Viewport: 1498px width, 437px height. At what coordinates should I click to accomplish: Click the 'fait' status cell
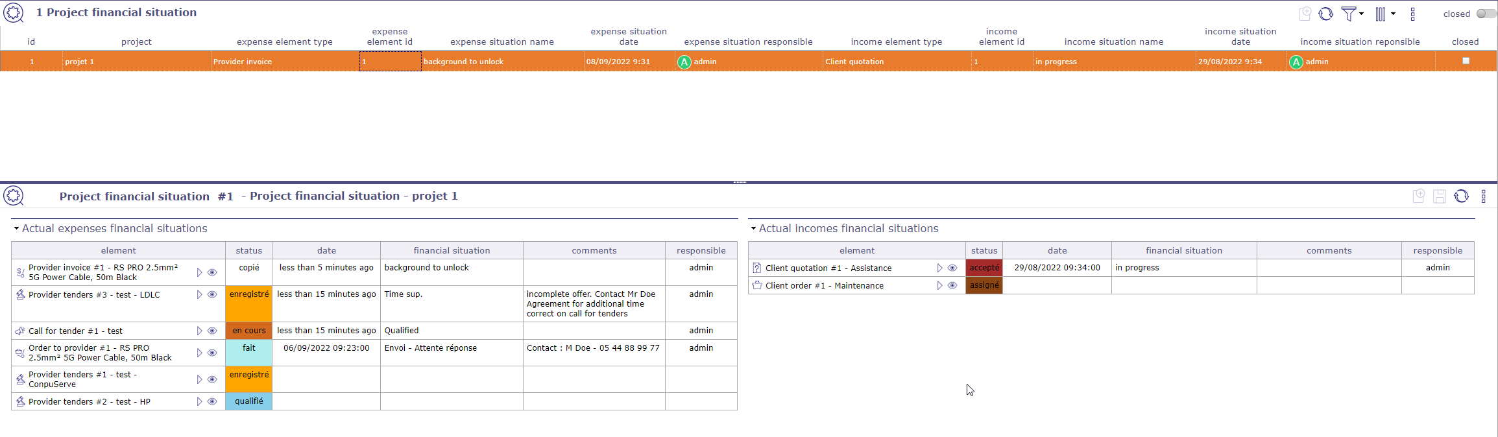[x=249, y=353]
